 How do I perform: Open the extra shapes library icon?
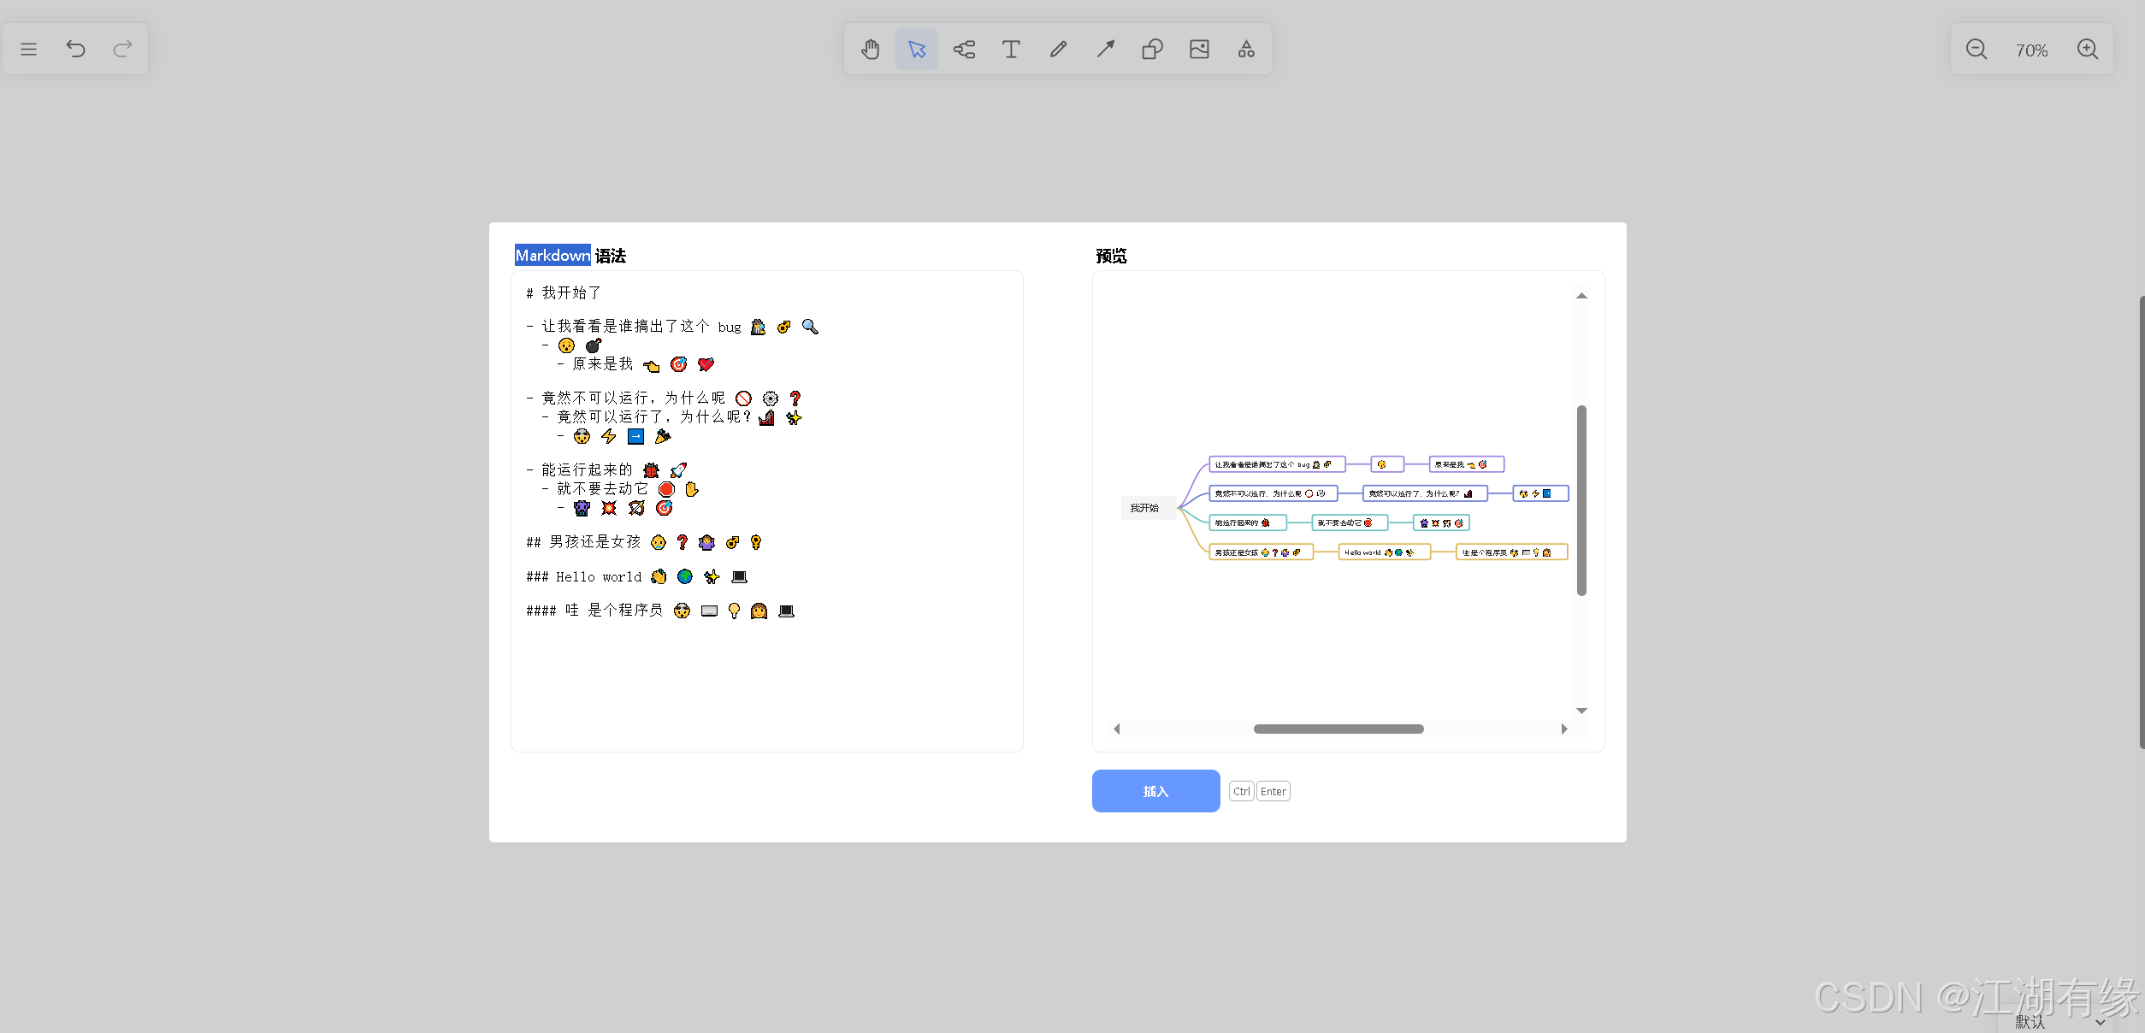1246,50
